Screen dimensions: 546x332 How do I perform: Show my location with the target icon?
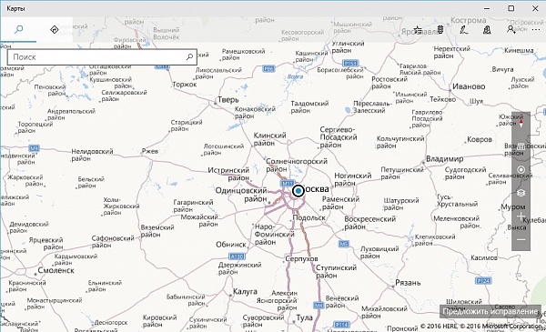[521, 169]
